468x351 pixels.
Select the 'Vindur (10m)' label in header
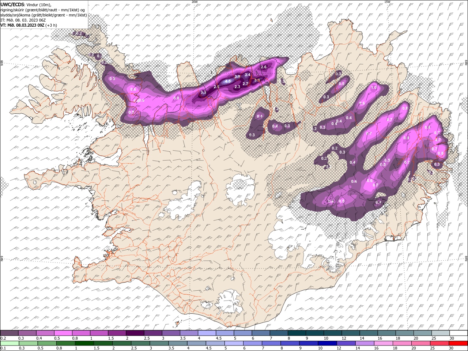click(x=39, y=4)
